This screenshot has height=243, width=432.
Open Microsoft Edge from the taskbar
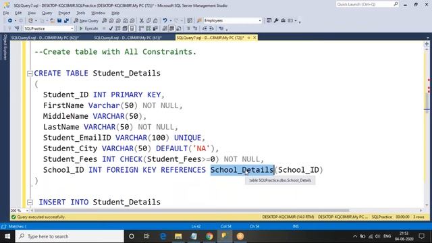[x=163, y=236]
